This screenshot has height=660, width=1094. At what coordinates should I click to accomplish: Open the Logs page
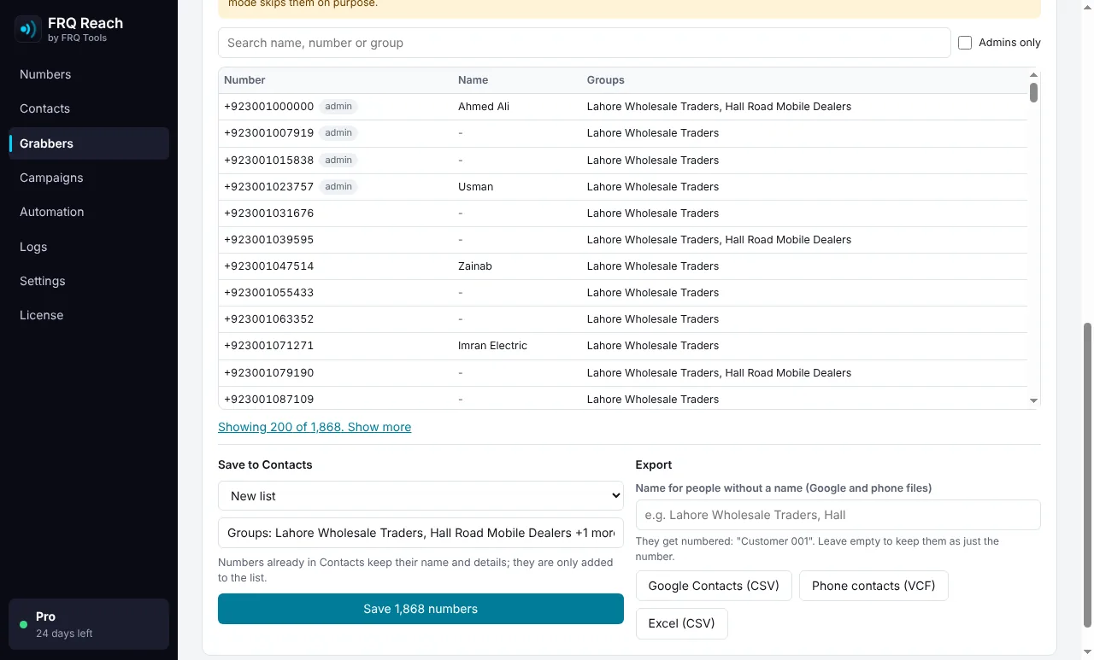pyautogui.click(x=89, y=247)
